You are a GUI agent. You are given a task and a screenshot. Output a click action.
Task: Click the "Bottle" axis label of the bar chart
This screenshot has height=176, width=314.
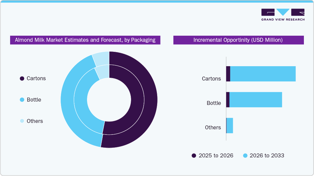[x=214, y=103]
